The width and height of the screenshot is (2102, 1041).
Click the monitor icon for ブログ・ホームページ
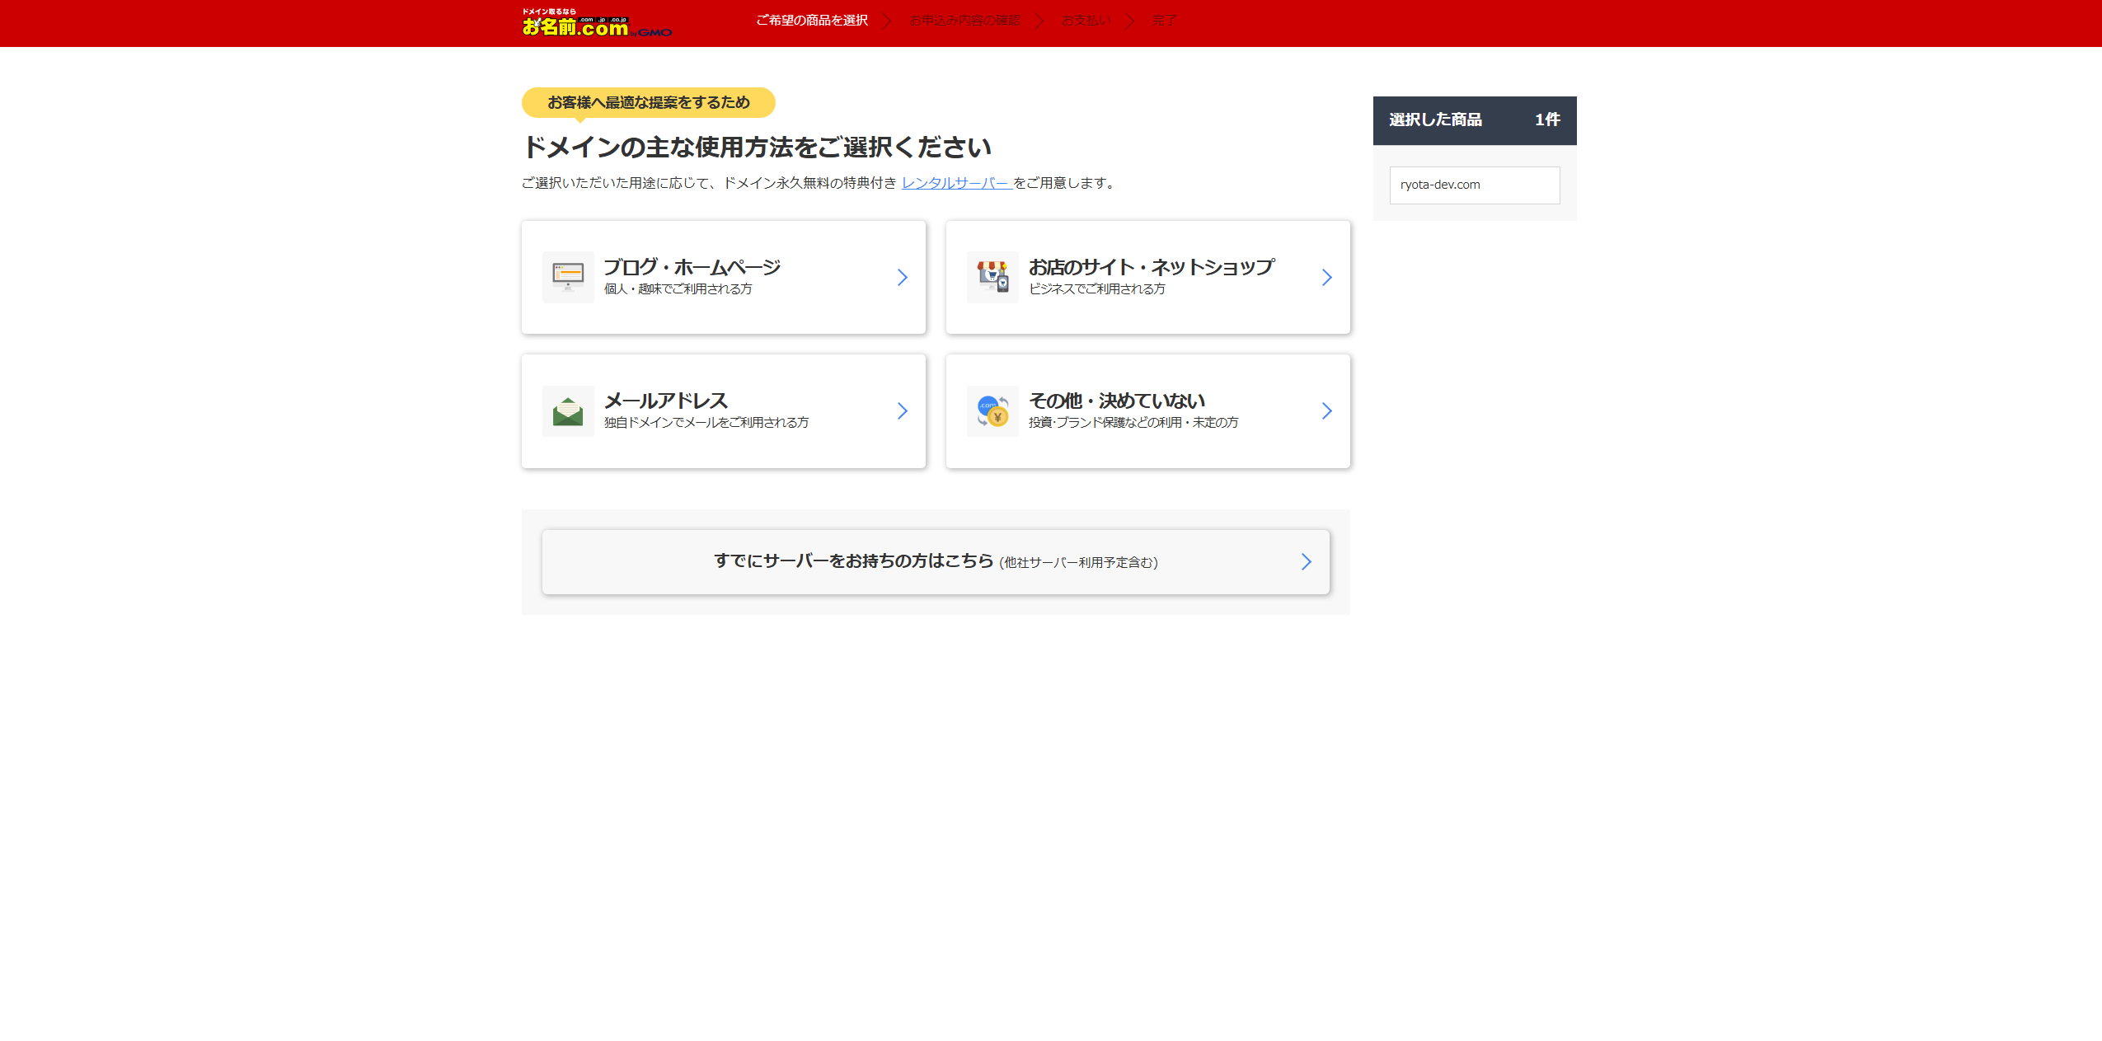coord(568,277)
